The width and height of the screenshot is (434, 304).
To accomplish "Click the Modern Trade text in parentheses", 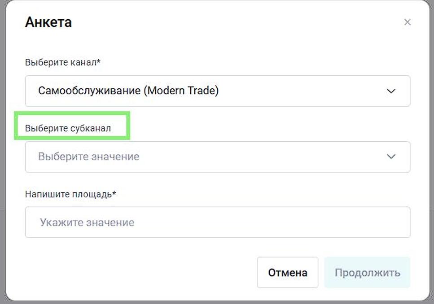I will pyautogui.click(x=181, y=91).
